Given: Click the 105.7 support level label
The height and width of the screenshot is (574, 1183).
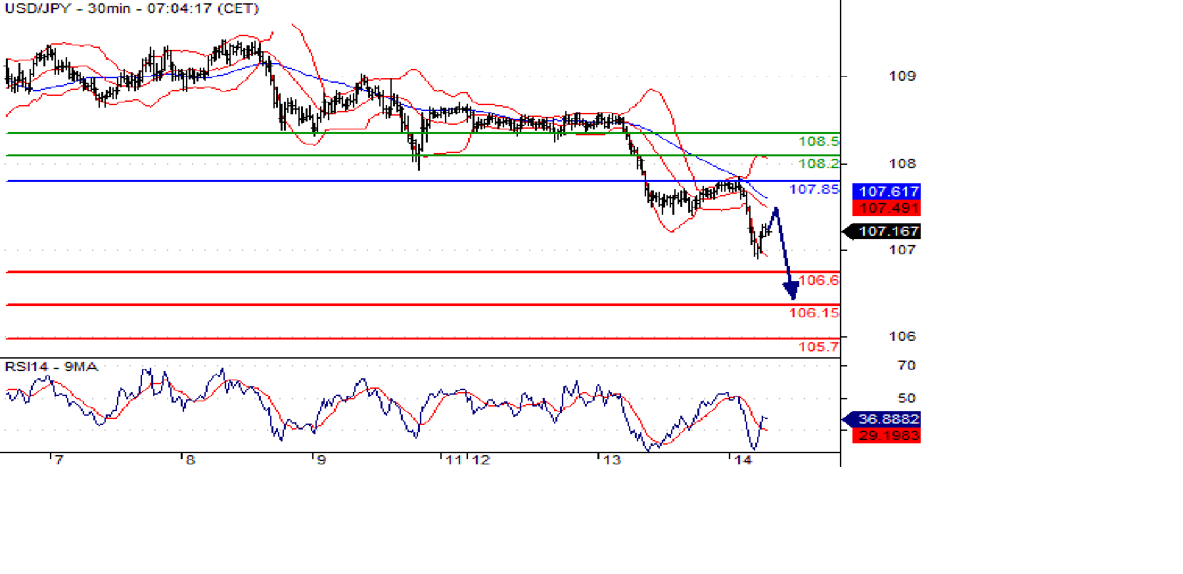Looking at the screenshot, I should click(819, 347).
